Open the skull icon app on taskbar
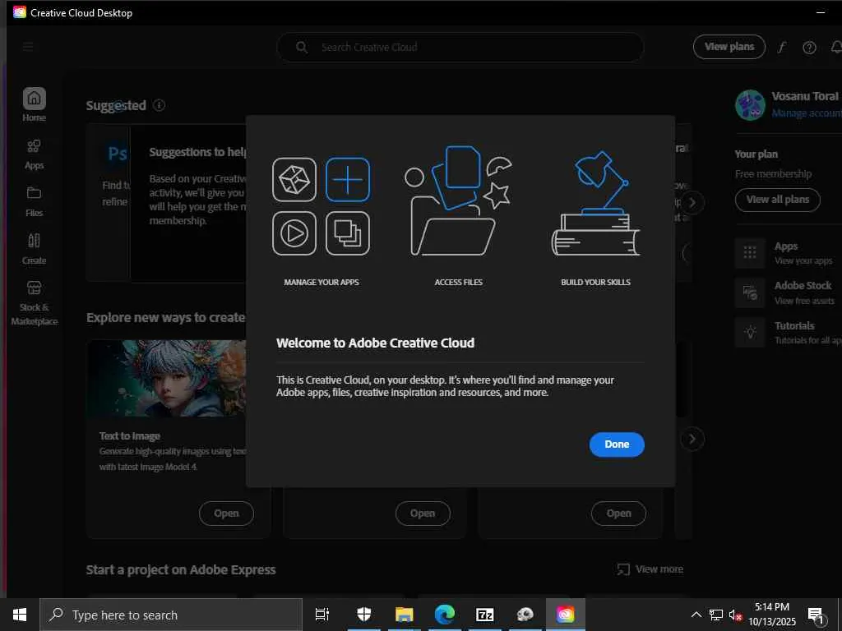Image resolution: width=842 pixels, height=631 pixels. [x=525, y=615]
